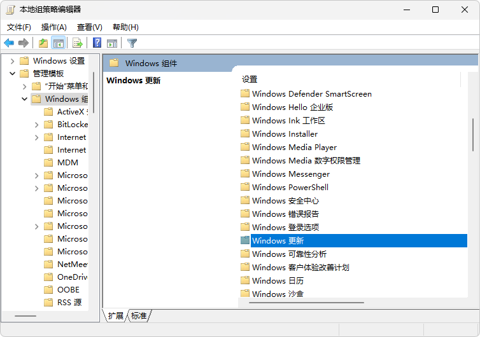The height and width of the screenshot is (337, 480).
Task: Expand the Microsoft node above NetMeeting group
Action: pyautogui.click(x=37, y=226)
